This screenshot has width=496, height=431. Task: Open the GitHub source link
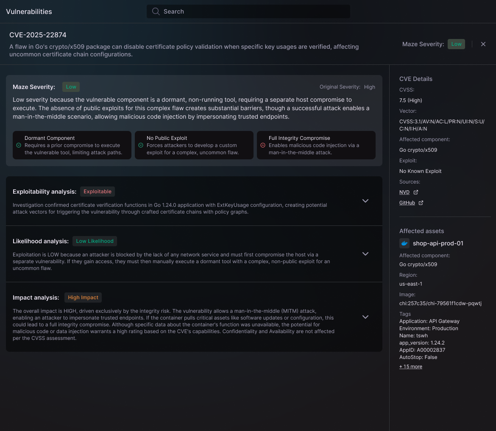tap(407, 203)
